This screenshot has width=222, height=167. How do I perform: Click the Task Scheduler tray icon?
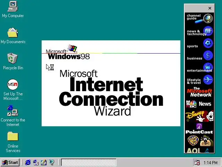click(197, 162)
